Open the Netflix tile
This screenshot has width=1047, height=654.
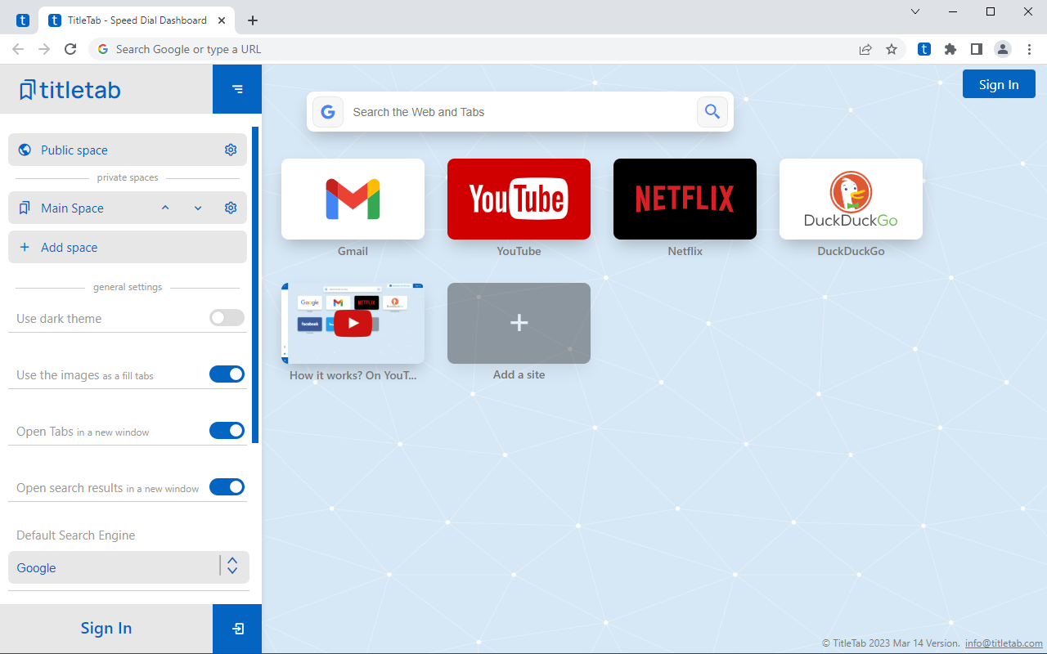(685, 199)
